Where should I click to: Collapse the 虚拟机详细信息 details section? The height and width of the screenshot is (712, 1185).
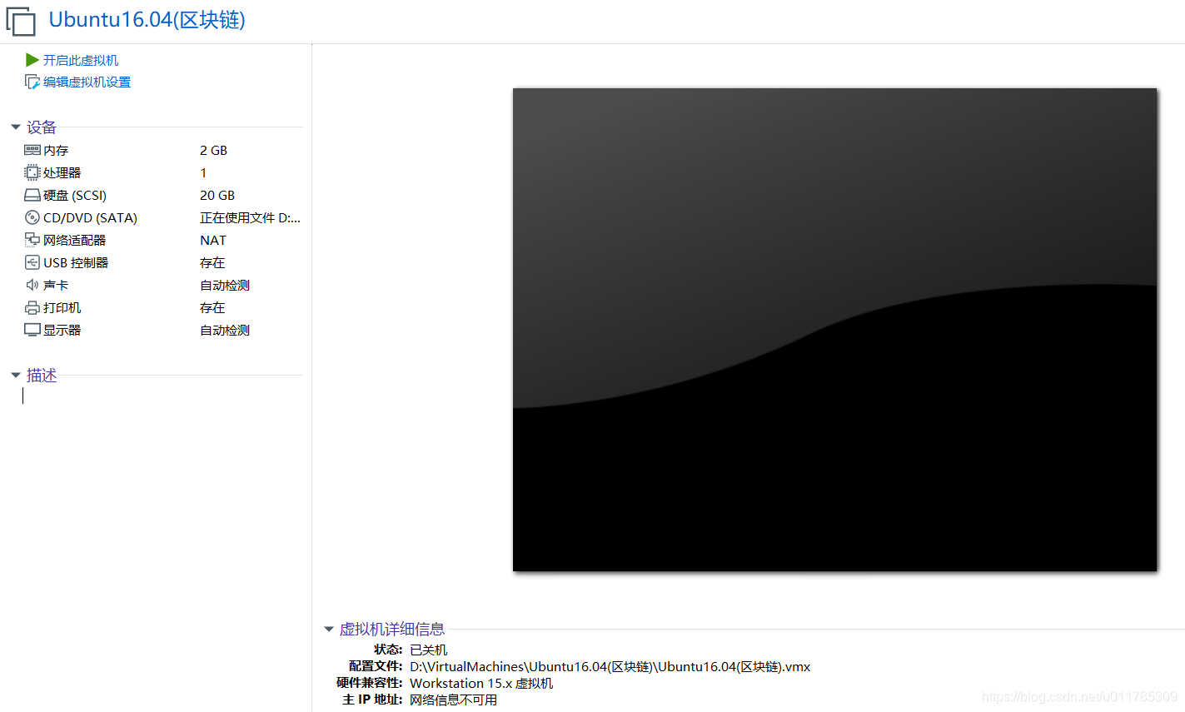click(x=328, y=630)
